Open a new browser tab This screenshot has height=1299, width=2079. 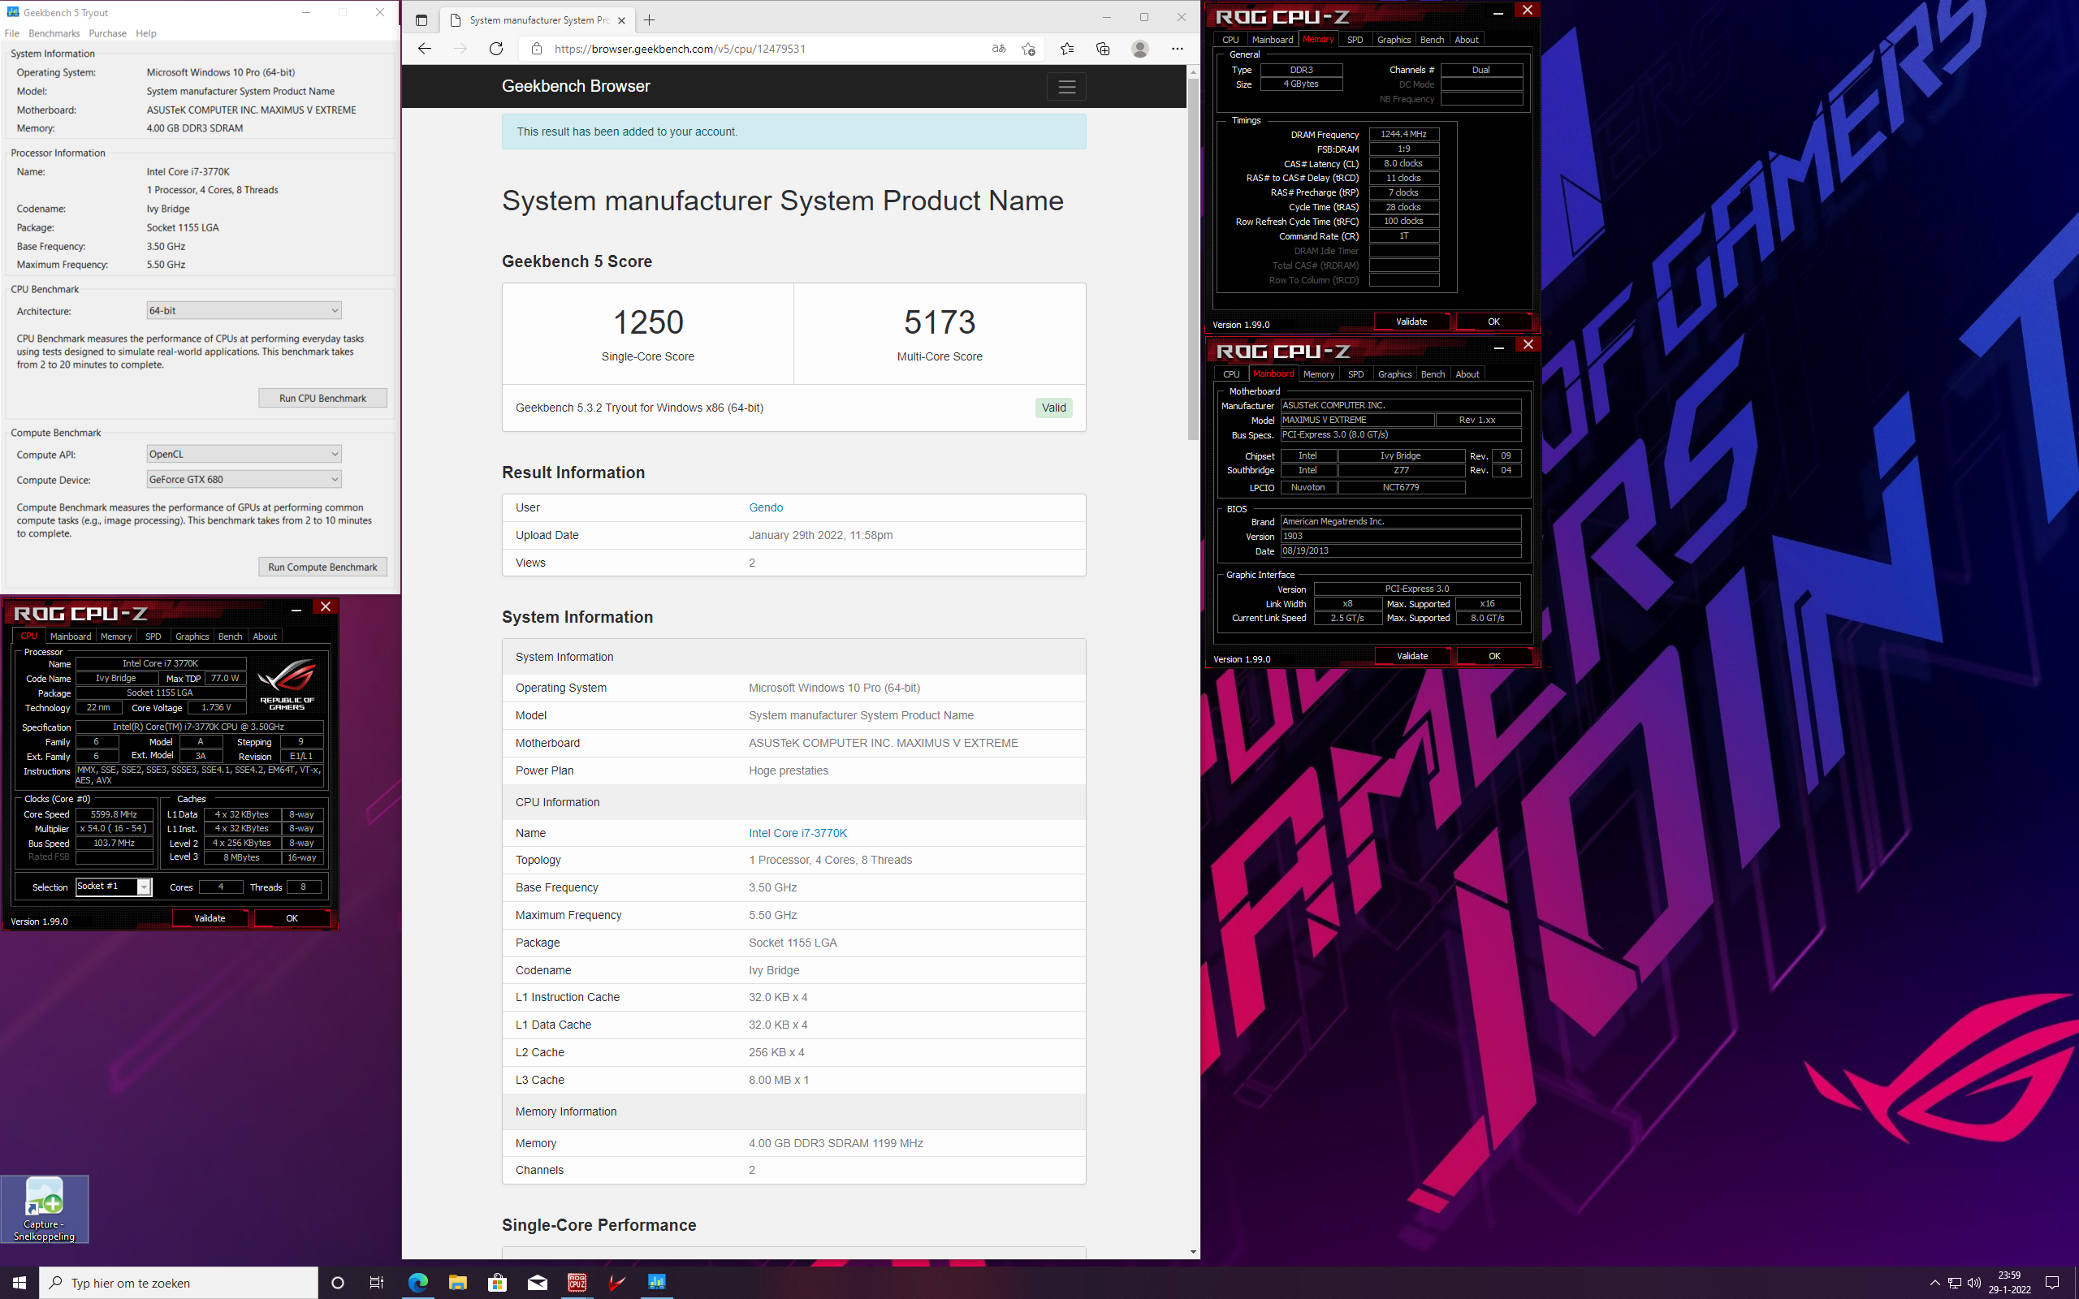(x=650, y=19)
